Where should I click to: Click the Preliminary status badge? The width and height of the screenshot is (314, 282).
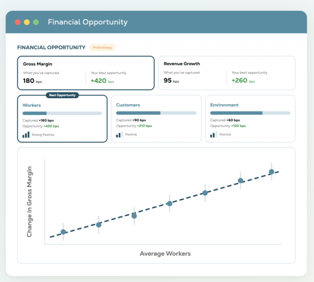(x=102, y=47)
